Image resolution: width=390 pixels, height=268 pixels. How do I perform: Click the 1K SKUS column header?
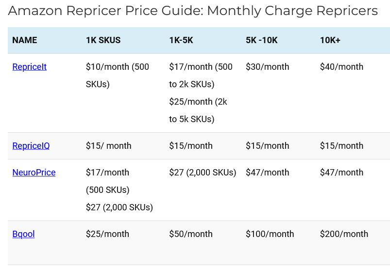103,40
